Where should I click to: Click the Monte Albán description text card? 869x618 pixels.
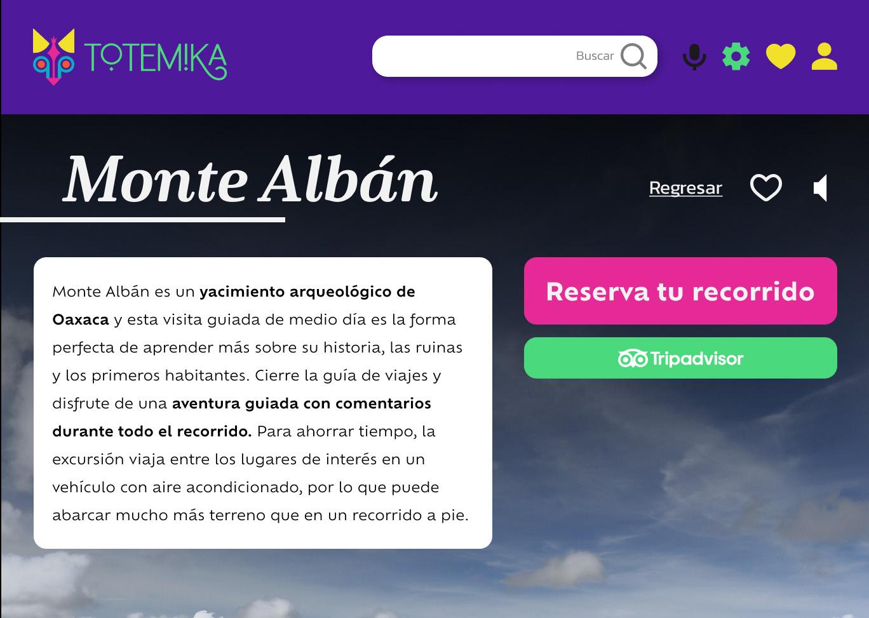coord(263,403)
